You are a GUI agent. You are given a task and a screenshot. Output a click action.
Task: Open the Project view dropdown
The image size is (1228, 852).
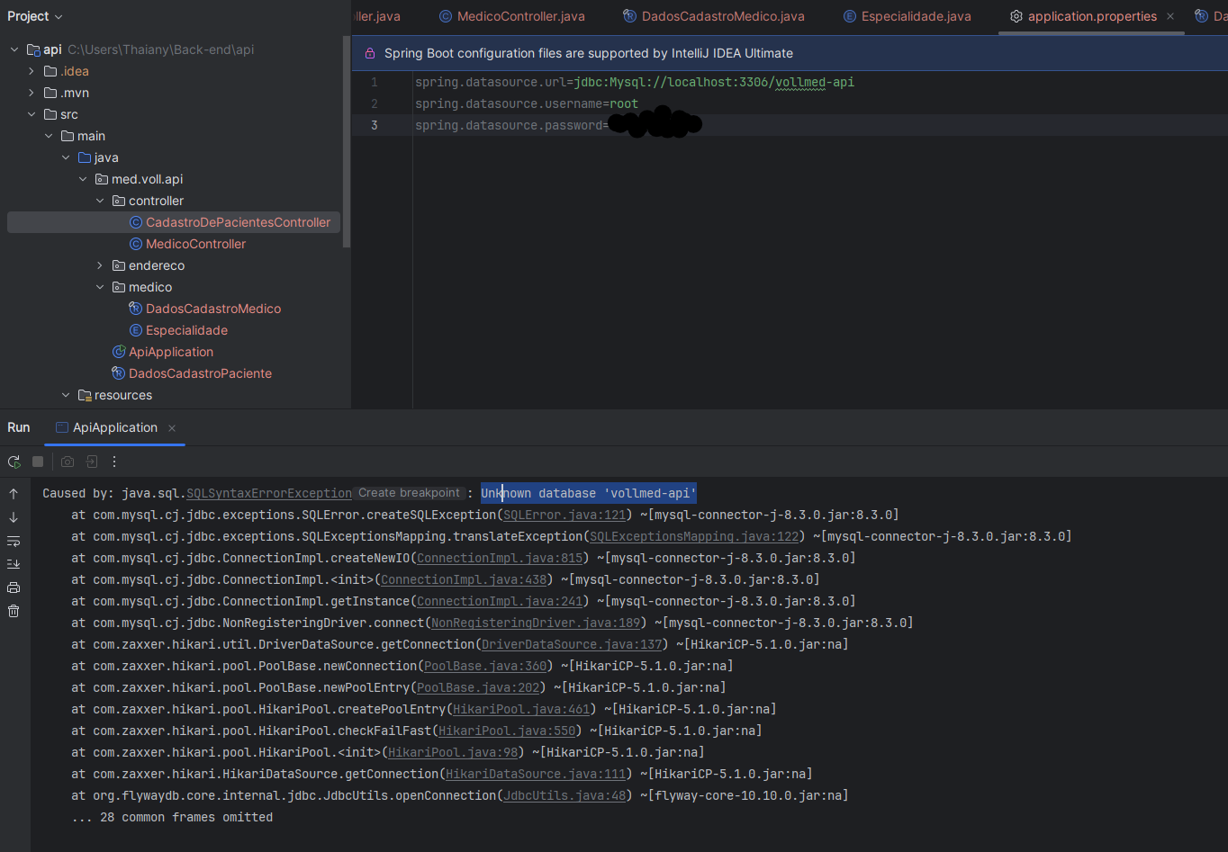pos(34,16)
